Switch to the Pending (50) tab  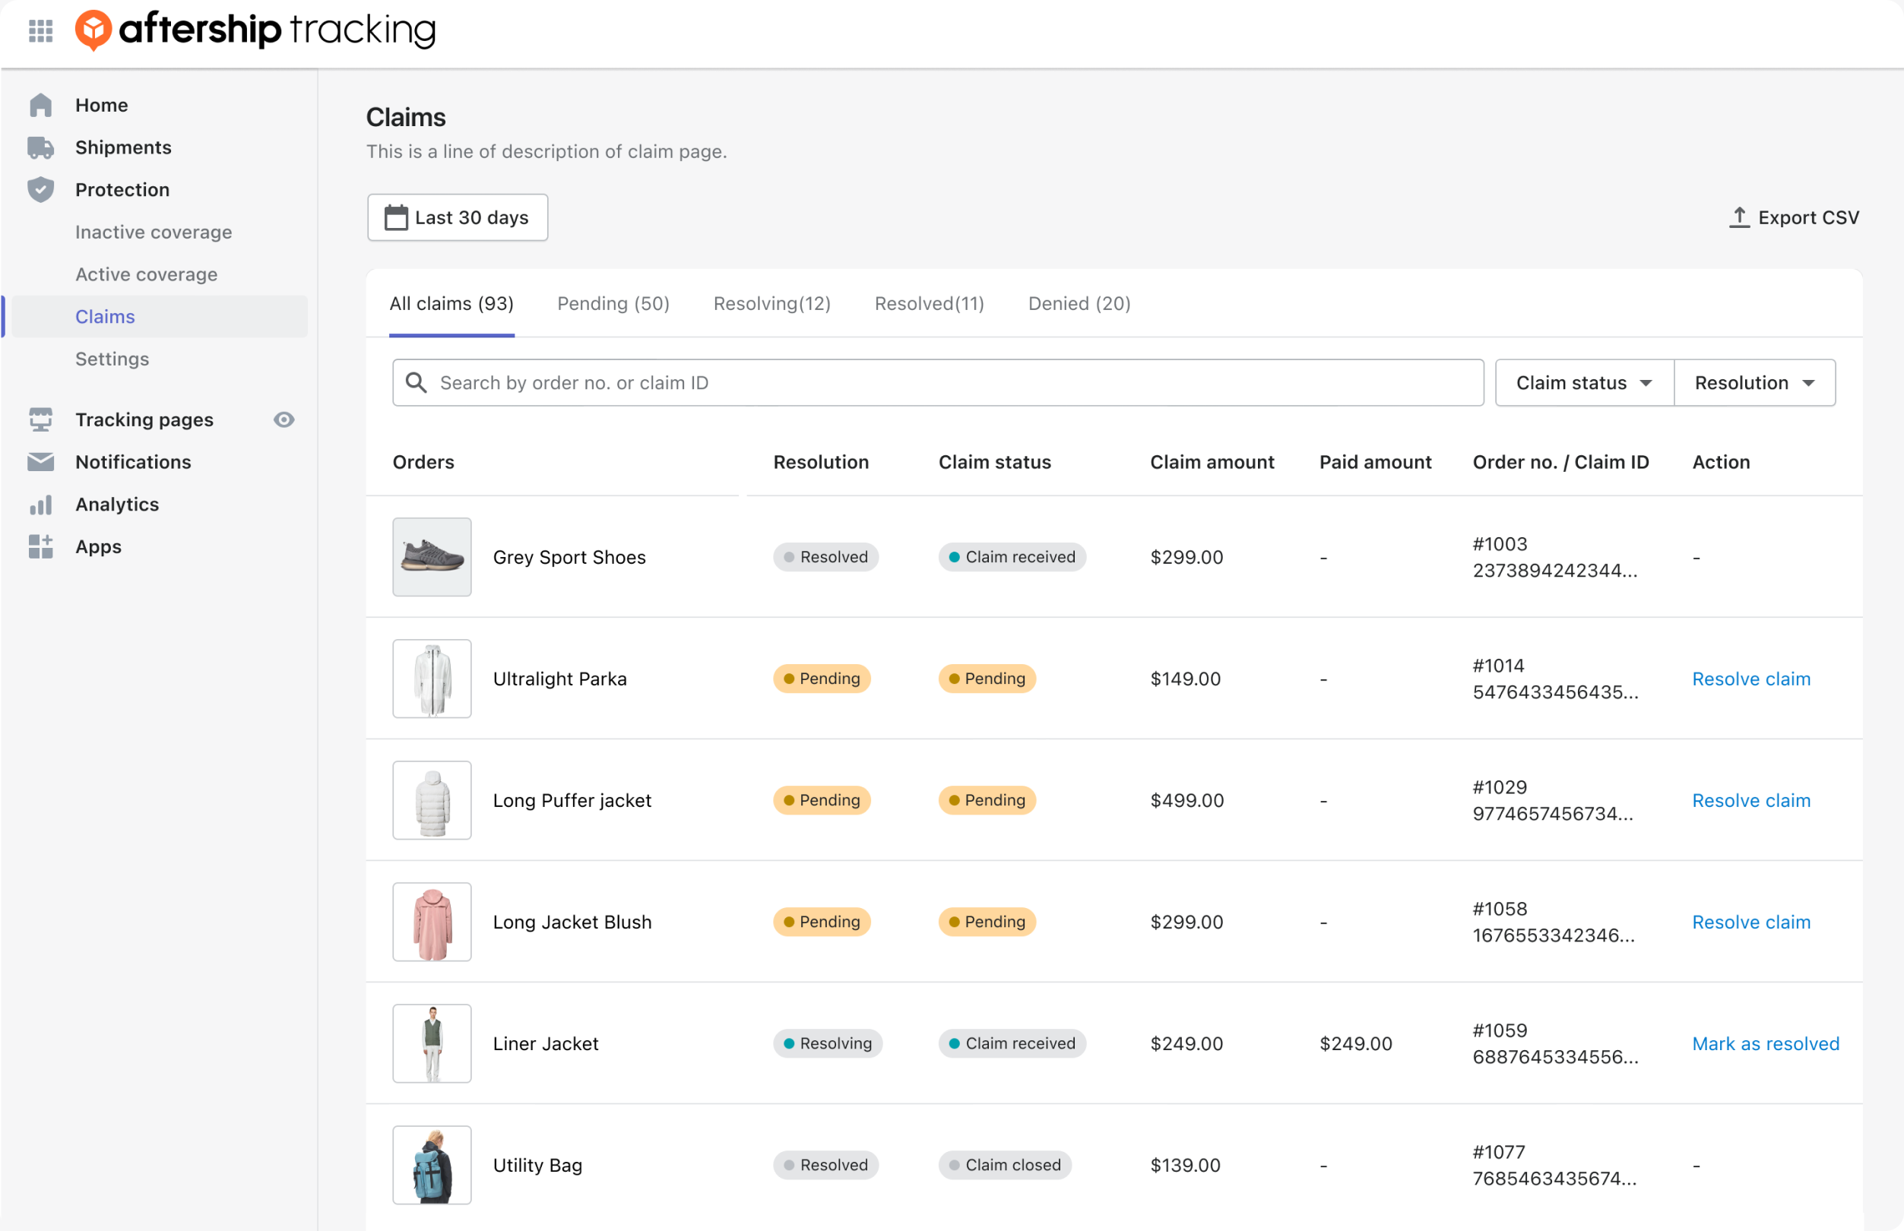[x=613, y=302]
